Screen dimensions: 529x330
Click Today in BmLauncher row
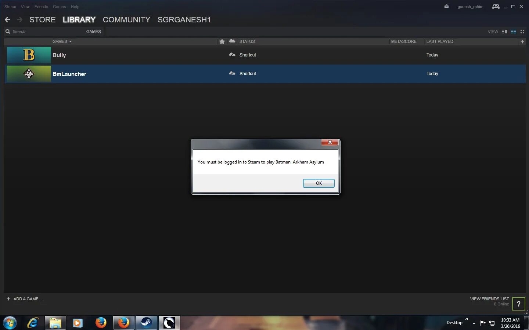tap(432, 73)
